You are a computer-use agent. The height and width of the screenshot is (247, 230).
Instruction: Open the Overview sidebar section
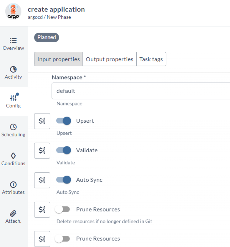click(13, 44)
